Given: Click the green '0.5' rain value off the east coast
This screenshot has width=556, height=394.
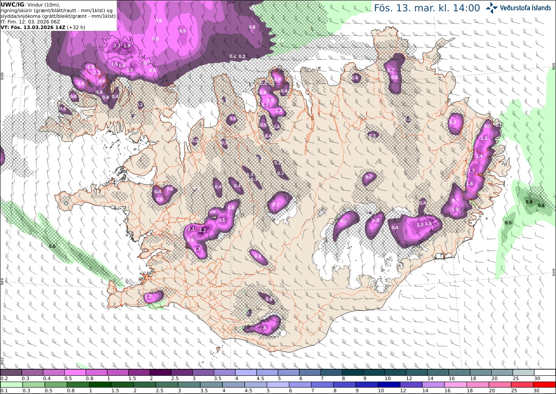Looking at the screenshot, I should click(x=508, y=223).
